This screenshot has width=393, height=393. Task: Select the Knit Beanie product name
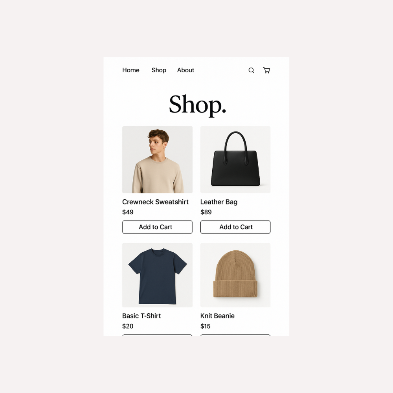point(218,316)
